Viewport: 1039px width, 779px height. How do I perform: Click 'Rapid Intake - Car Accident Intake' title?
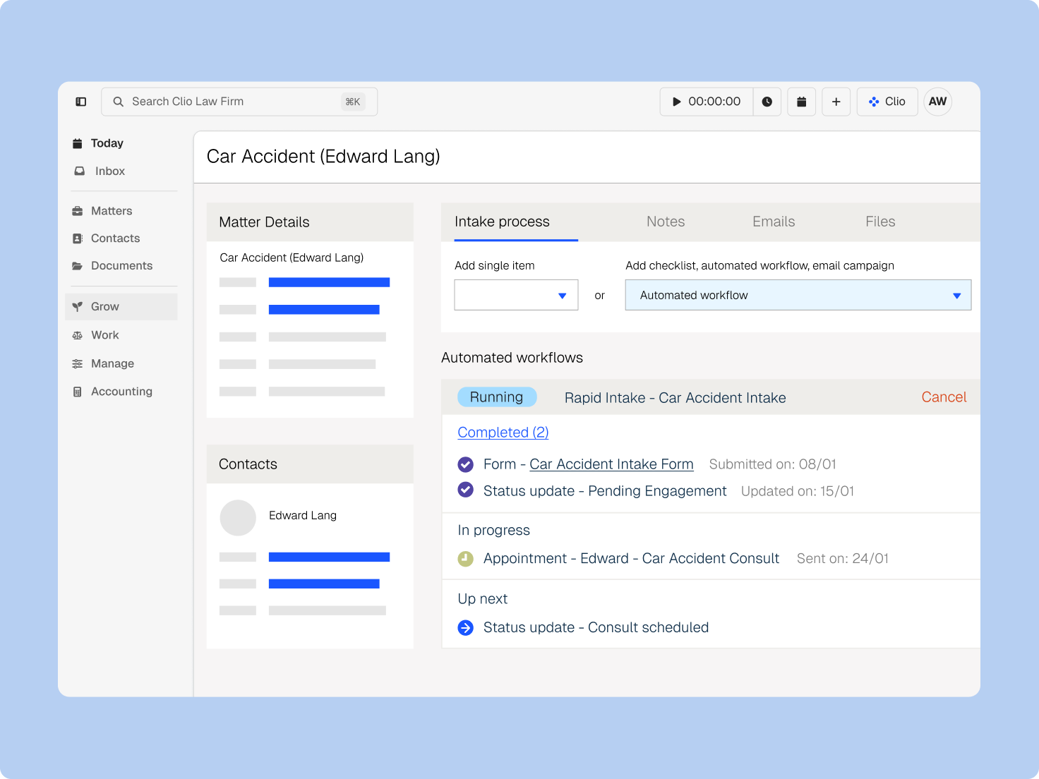pyautogui.click(x=675, y=398)
